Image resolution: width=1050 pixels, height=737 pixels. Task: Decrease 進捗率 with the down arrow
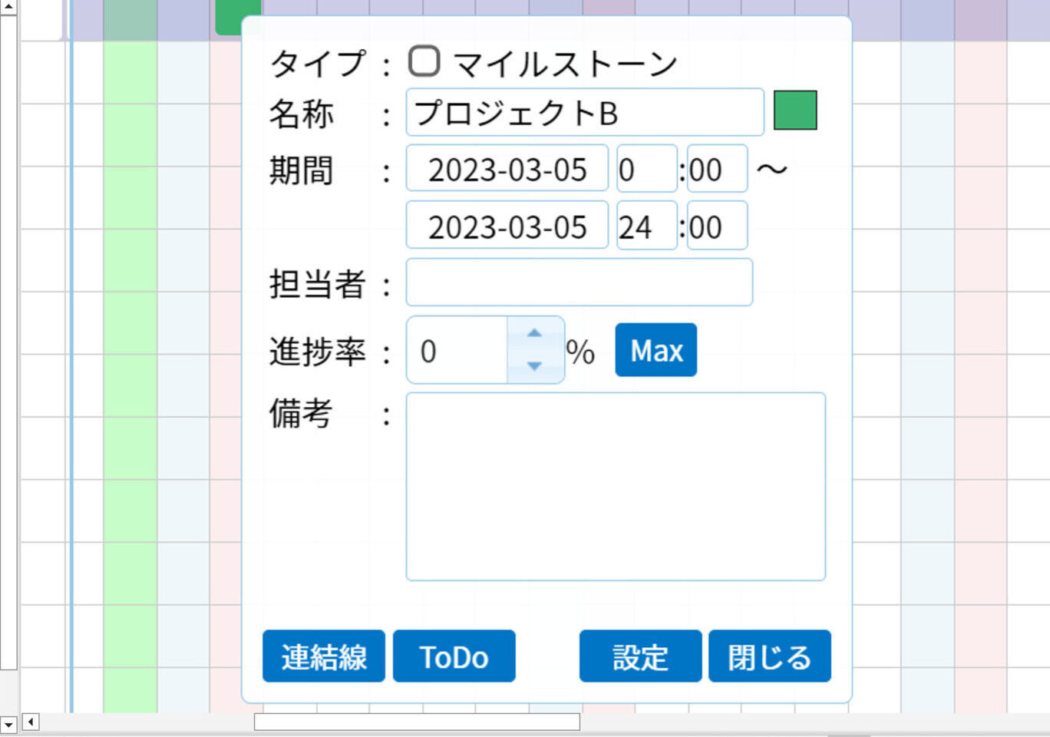pyautogui.click(x=535, y=366)
